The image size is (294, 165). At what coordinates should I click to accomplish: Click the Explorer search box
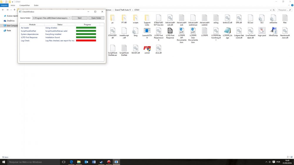click(284, 10)
